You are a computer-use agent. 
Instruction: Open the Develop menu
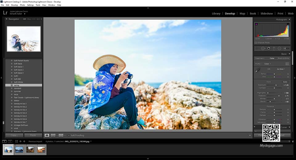14,5
